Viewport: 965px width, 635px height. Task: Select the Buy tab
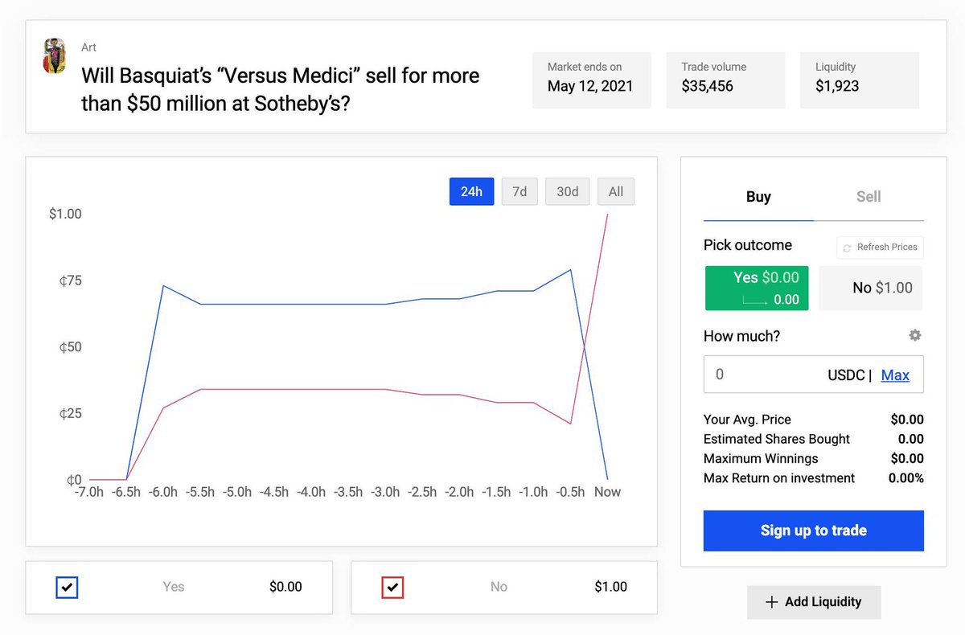[x=758, y=197]
